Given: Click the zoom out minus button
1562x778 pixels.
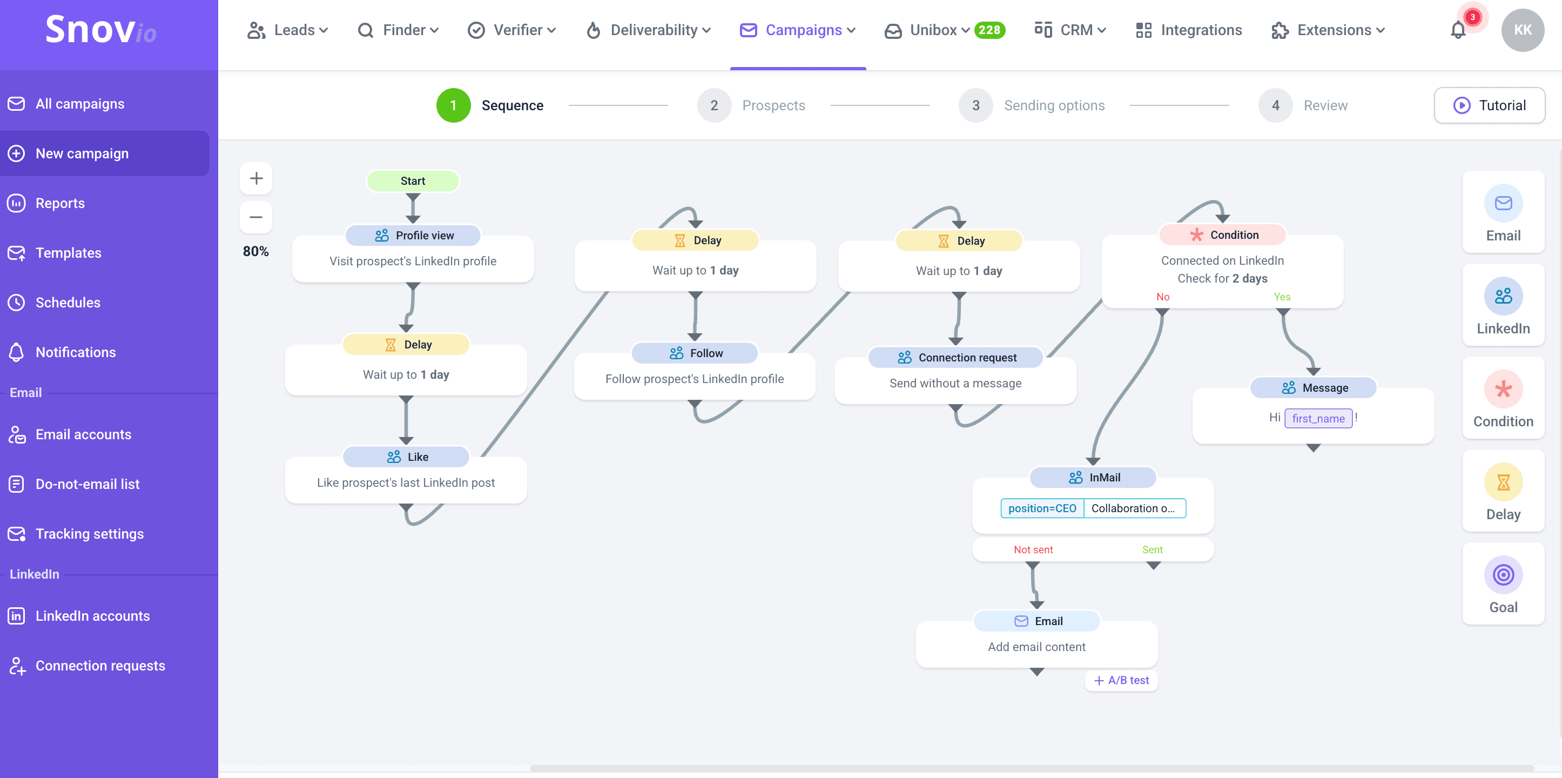Looking at the screenshot, I should click(256, 217).
